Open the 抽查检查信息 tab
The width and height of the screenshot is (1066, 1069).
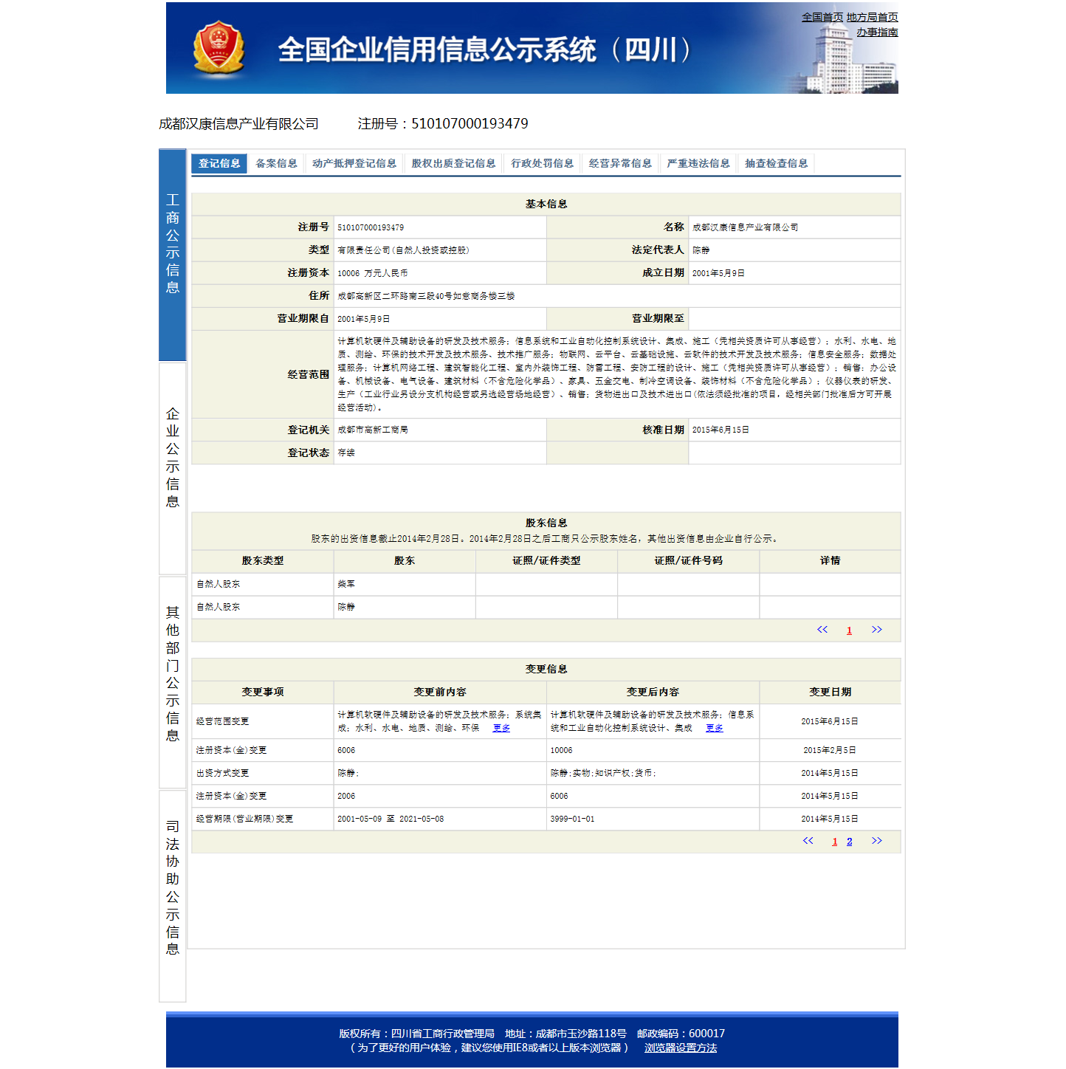tap(776, 163)
